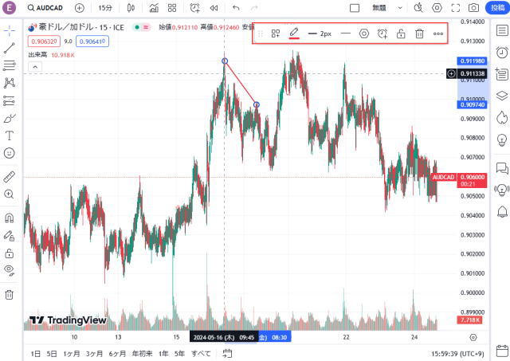The image size is (510, 361).
Task: Open drawing templates in floating toolbar
Action: click(276, 33)
